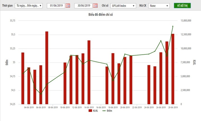Open calendar picker for end date 30/06/2019
This screenshot has height=121, width=201.
(95, 6)
